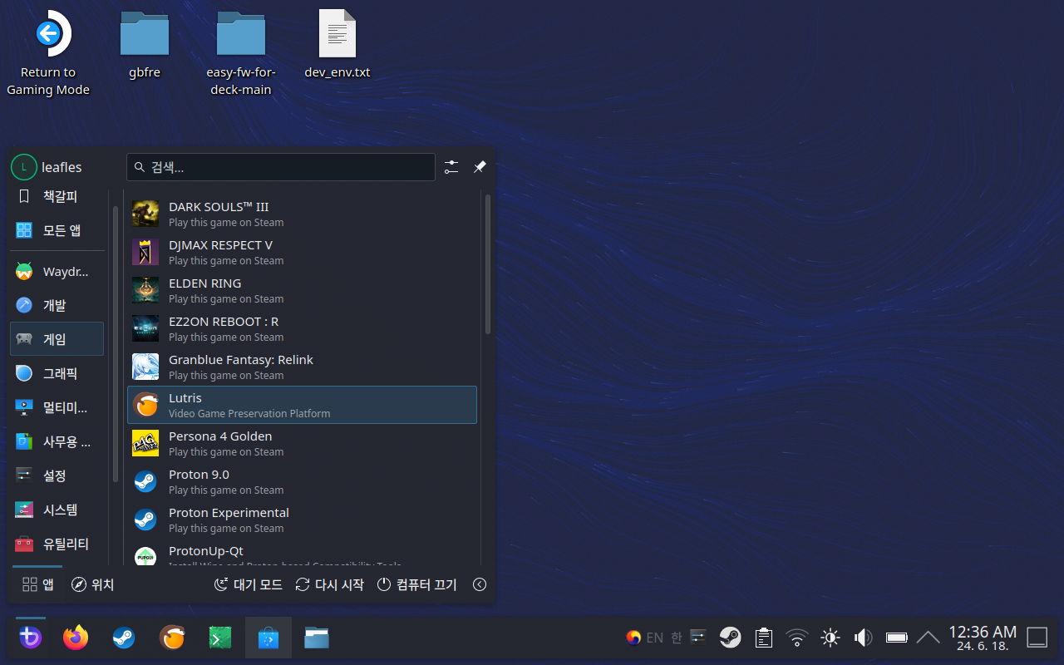The height and width of the screenshot is (665, 1064).
Task: Pin the launcher menu open
Action: pos(480,167)
